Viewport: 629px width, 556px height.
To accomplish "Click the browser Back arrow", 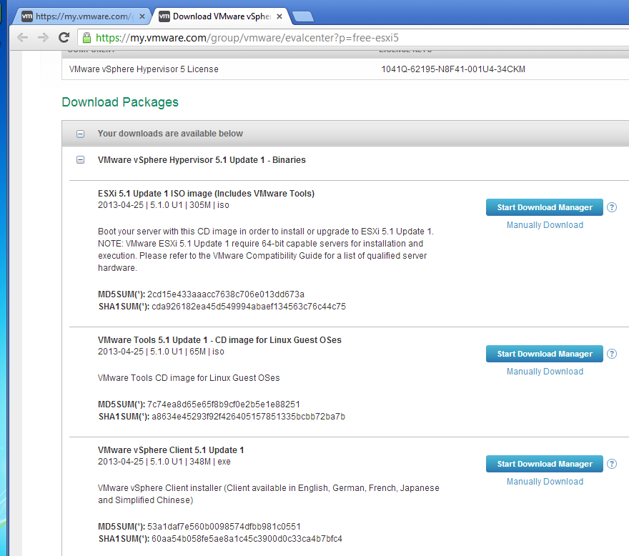I will (x=22, y=38).
